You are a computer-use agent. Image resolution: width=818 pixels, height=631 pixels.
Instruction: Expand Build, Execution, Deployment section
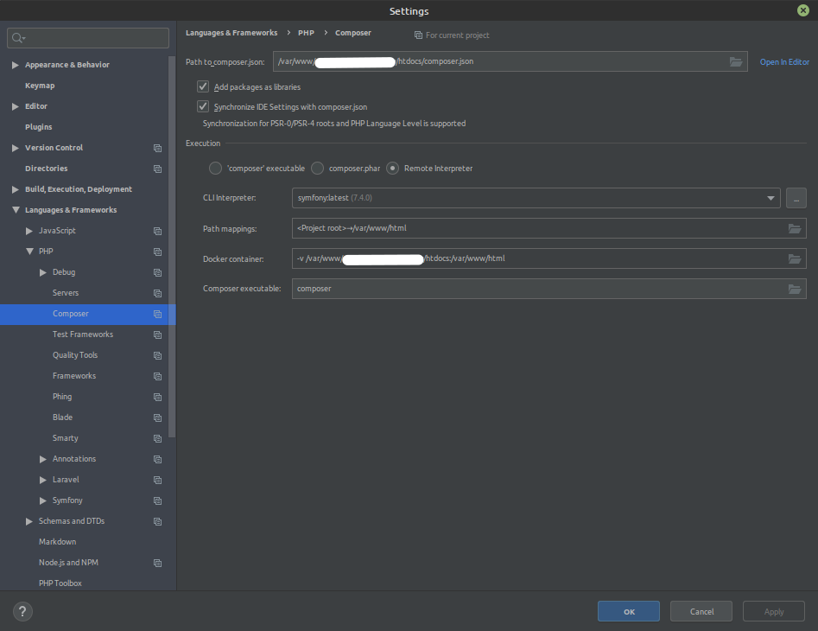(x=16, y=189)
